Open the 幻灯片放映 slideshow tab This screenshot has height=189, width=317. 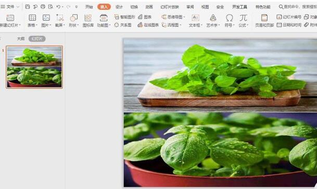point(170,7)
